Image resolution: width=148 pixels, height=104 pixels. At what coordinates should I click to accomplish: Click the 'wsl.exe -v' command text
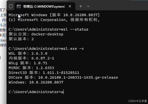[72, 49]
